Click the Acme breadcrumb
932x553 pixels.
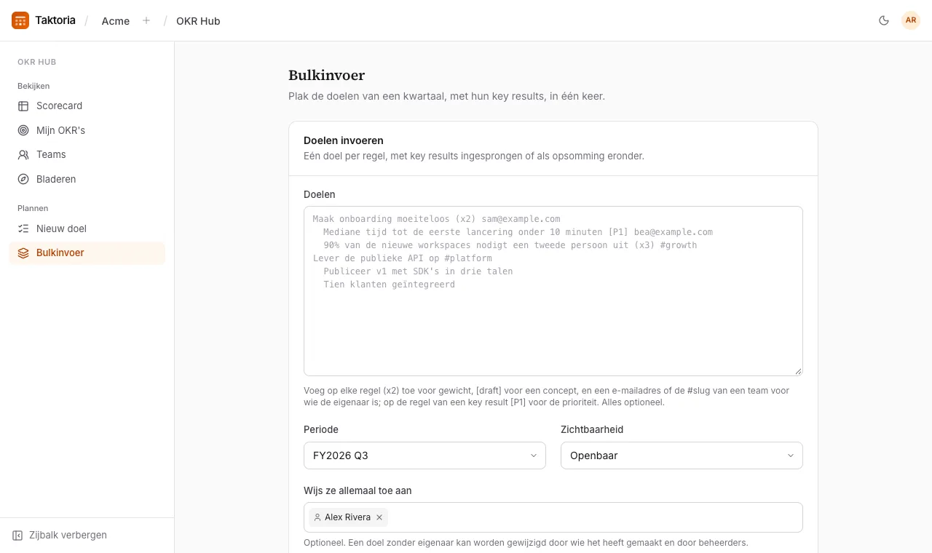pos(116,21)
